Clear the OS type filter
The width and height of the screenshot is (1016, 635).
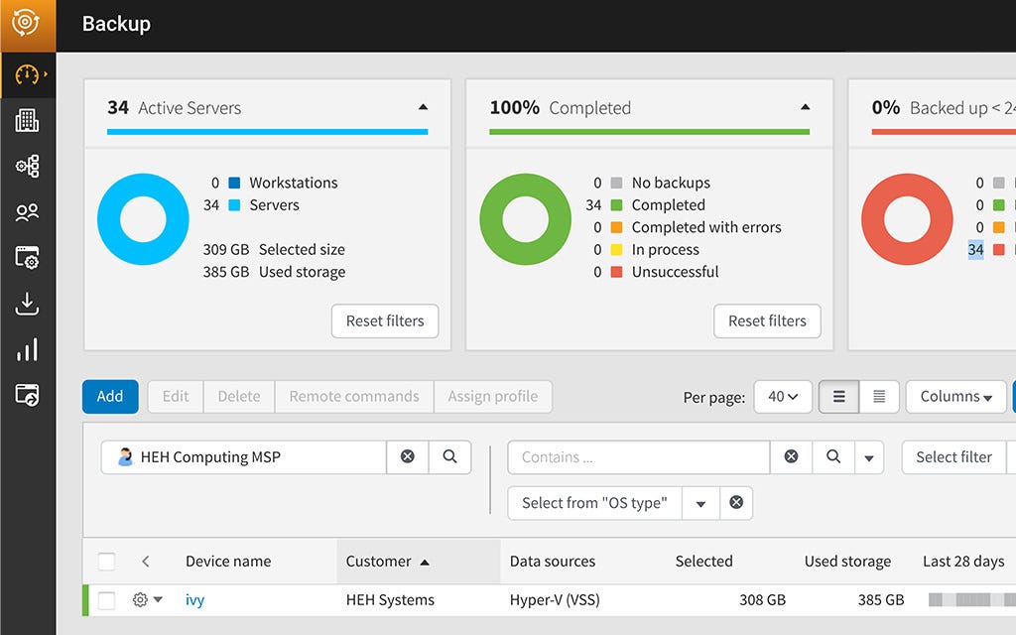click(736, 503)
